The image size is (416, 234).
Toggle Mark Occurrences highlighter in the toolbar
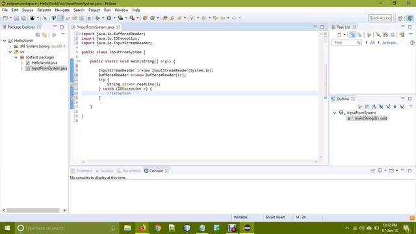pos(61,18)
